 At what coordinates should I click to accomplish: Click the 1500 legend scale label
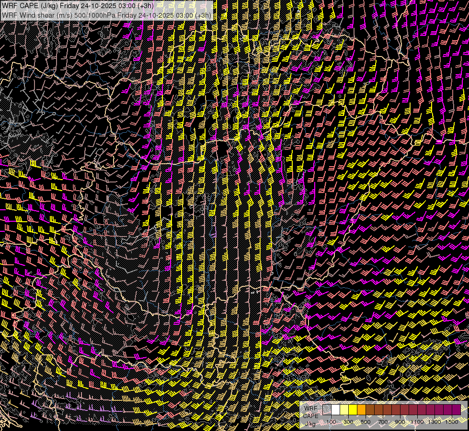pos(451,422)
